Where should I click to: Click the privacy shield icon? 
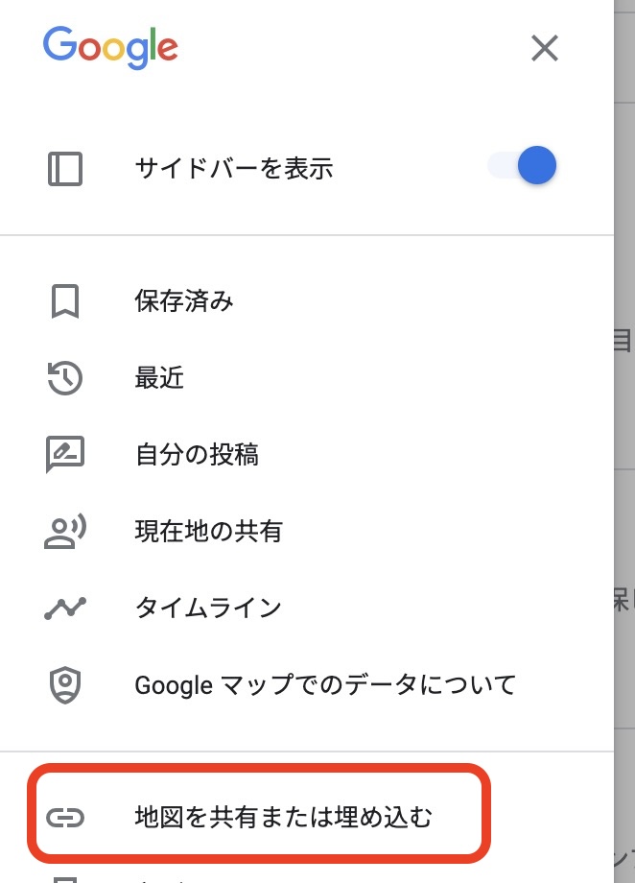tap(65, 684)
